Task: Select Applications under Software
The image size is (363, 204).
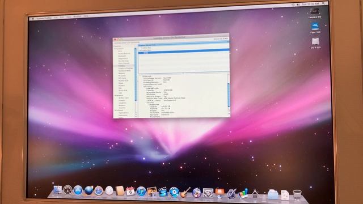Action: (x=124, y=113)
